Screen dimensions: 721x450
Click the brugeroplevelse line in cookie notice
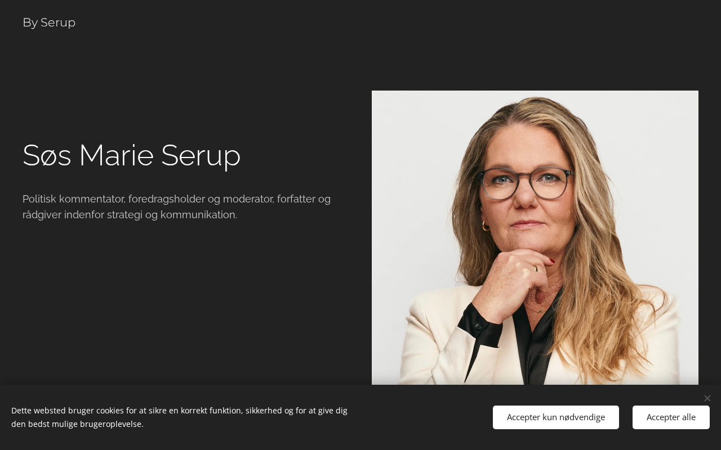pyautogui.click(x=77, y=424)
